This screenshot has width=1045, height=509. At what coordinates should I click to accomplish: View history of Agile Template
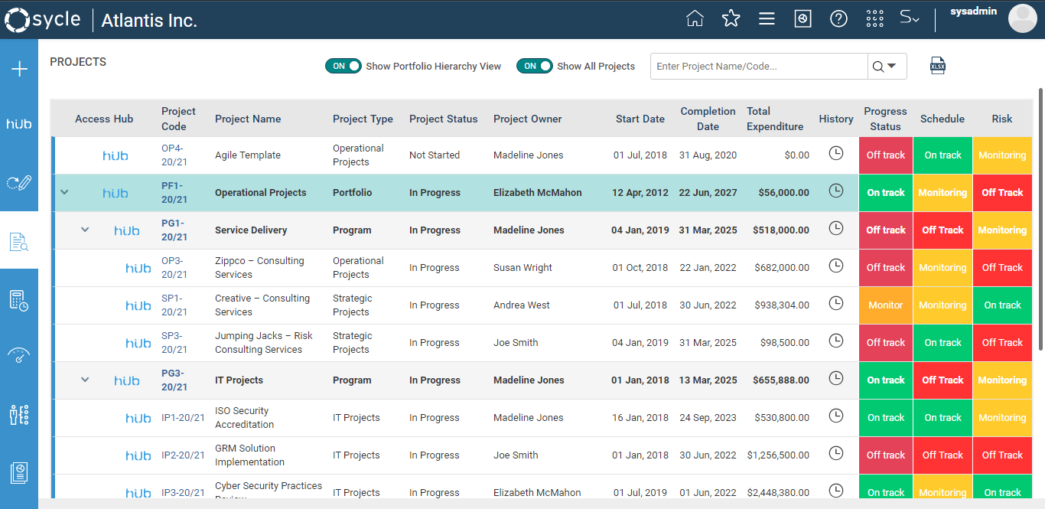[x=836, y=154]
